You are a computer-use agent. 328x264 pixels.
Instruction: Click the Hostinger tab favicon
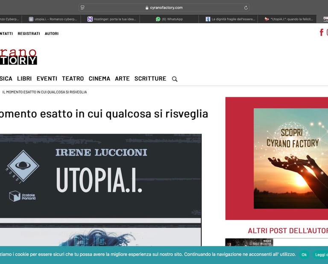click(90, 19)
